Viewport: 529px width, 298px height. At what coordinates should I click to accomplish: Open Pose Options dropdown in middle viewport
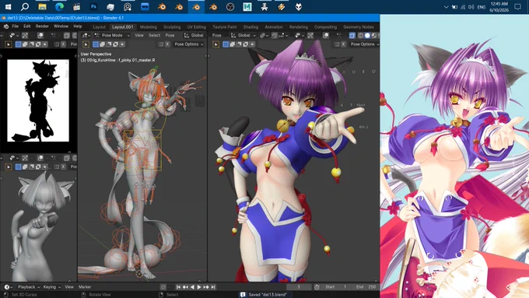tap(189, 44)
